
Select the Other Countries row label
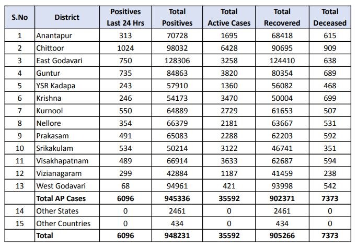coord(63,223)
